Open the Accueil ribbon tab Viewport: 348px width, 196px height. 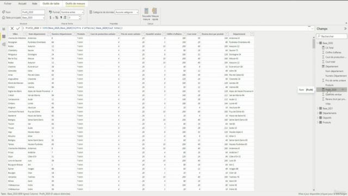pyautogui.click(x=22, y=4)
